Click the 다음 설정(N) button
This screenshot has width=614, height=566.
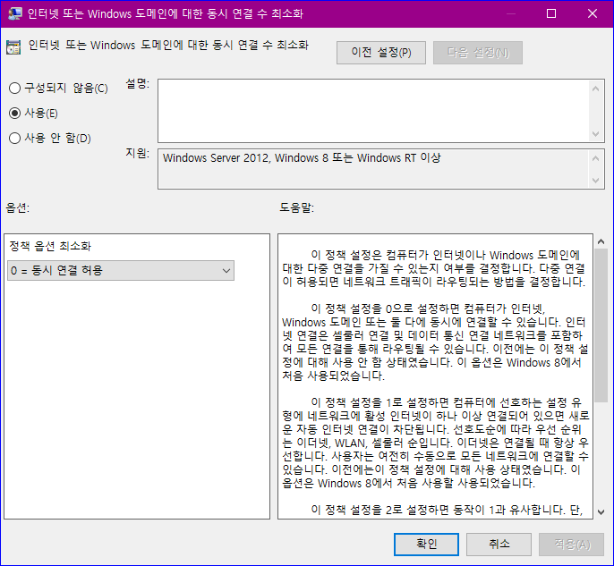pyautogui.click(x=478, y=53)
